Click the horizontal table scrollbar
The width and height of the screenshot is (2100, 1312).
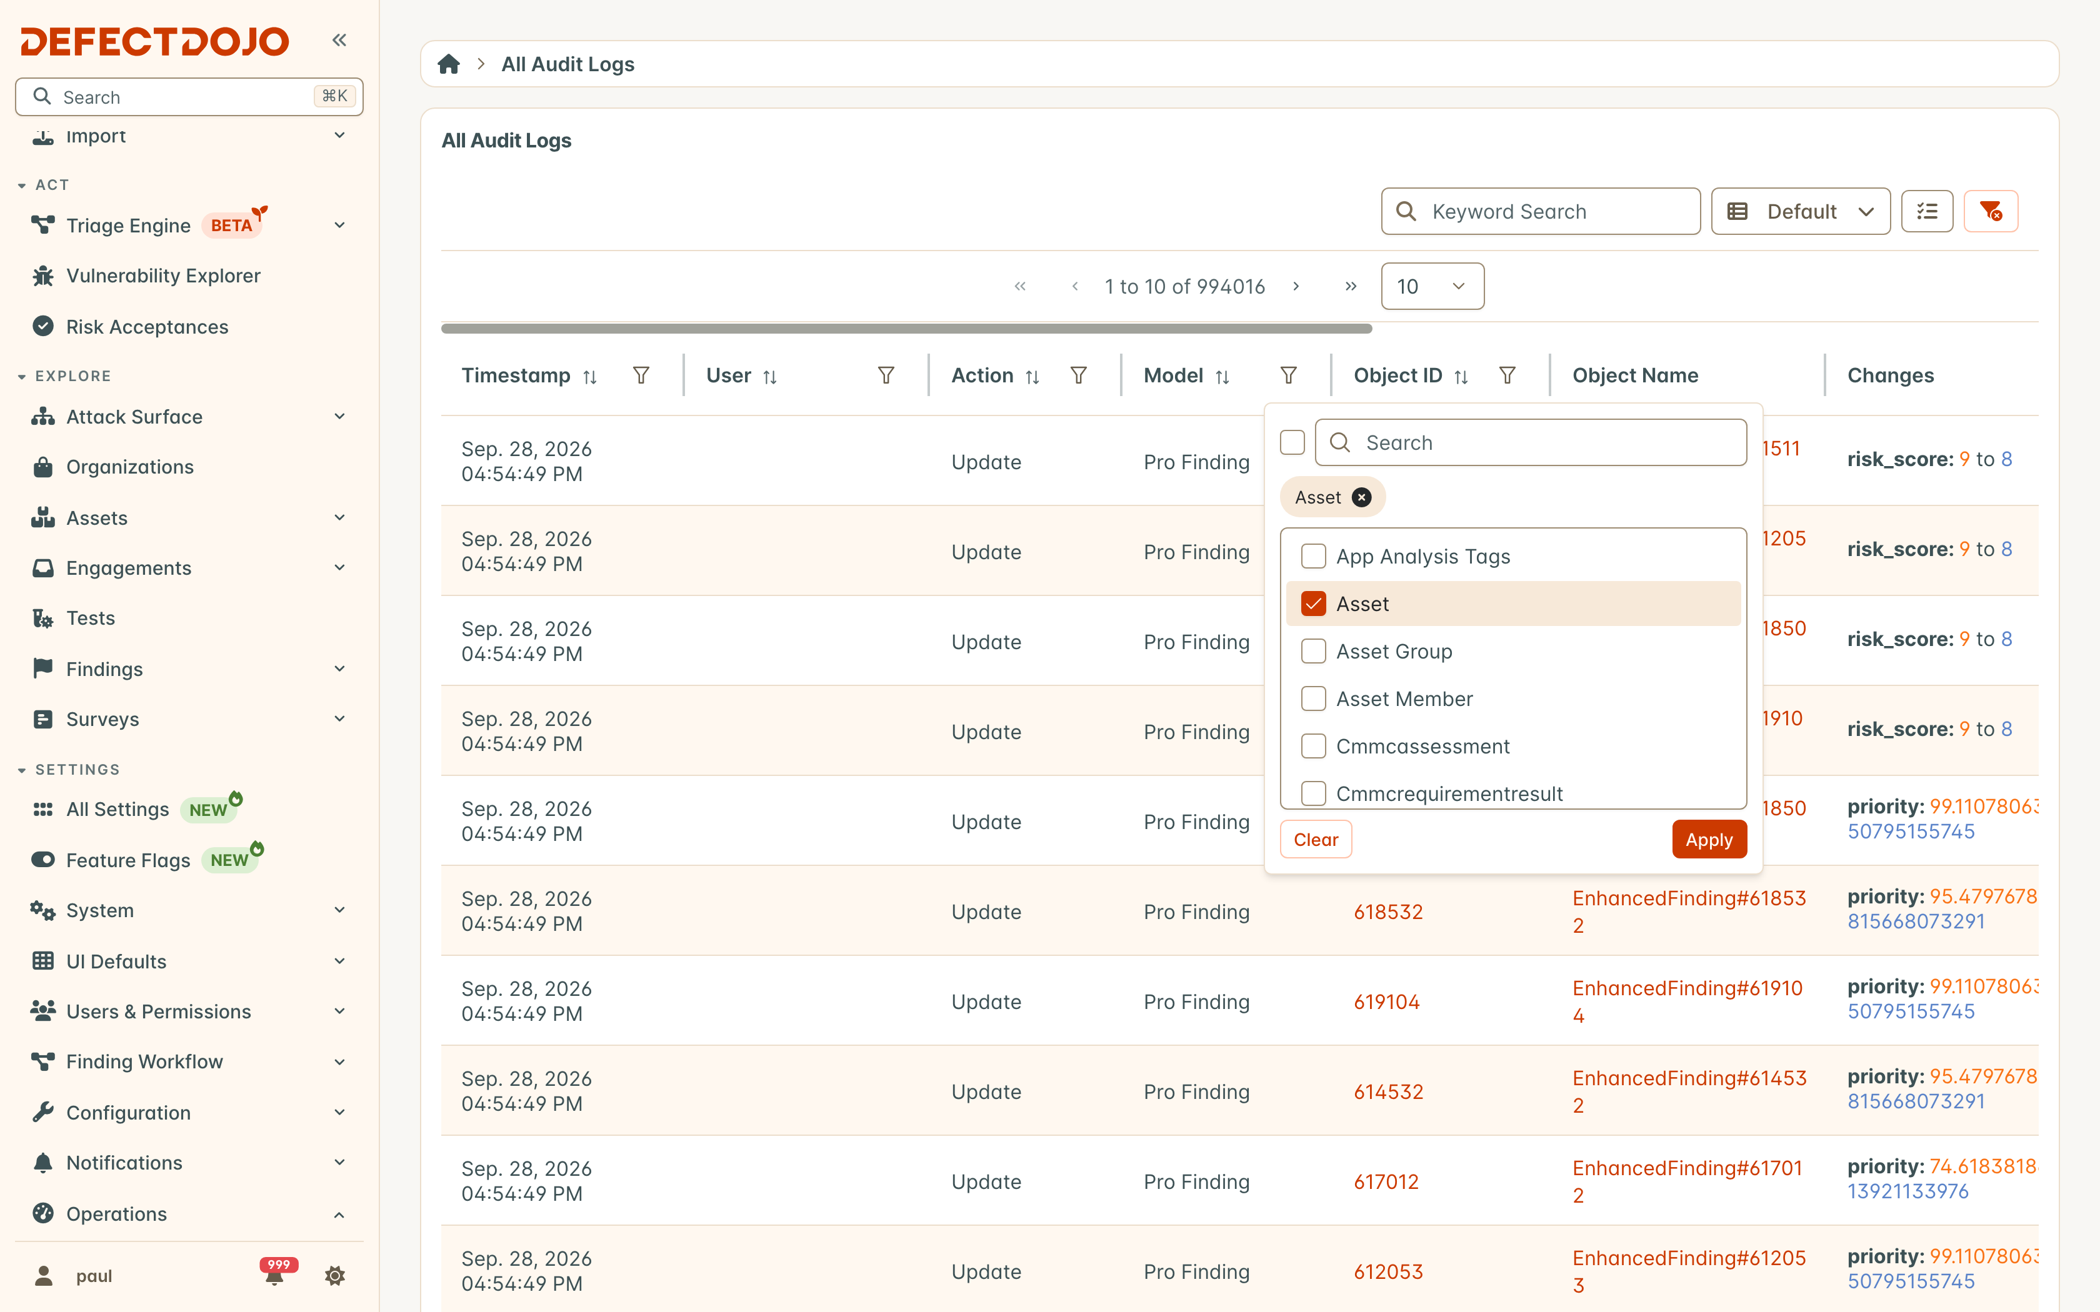[906, 329]
